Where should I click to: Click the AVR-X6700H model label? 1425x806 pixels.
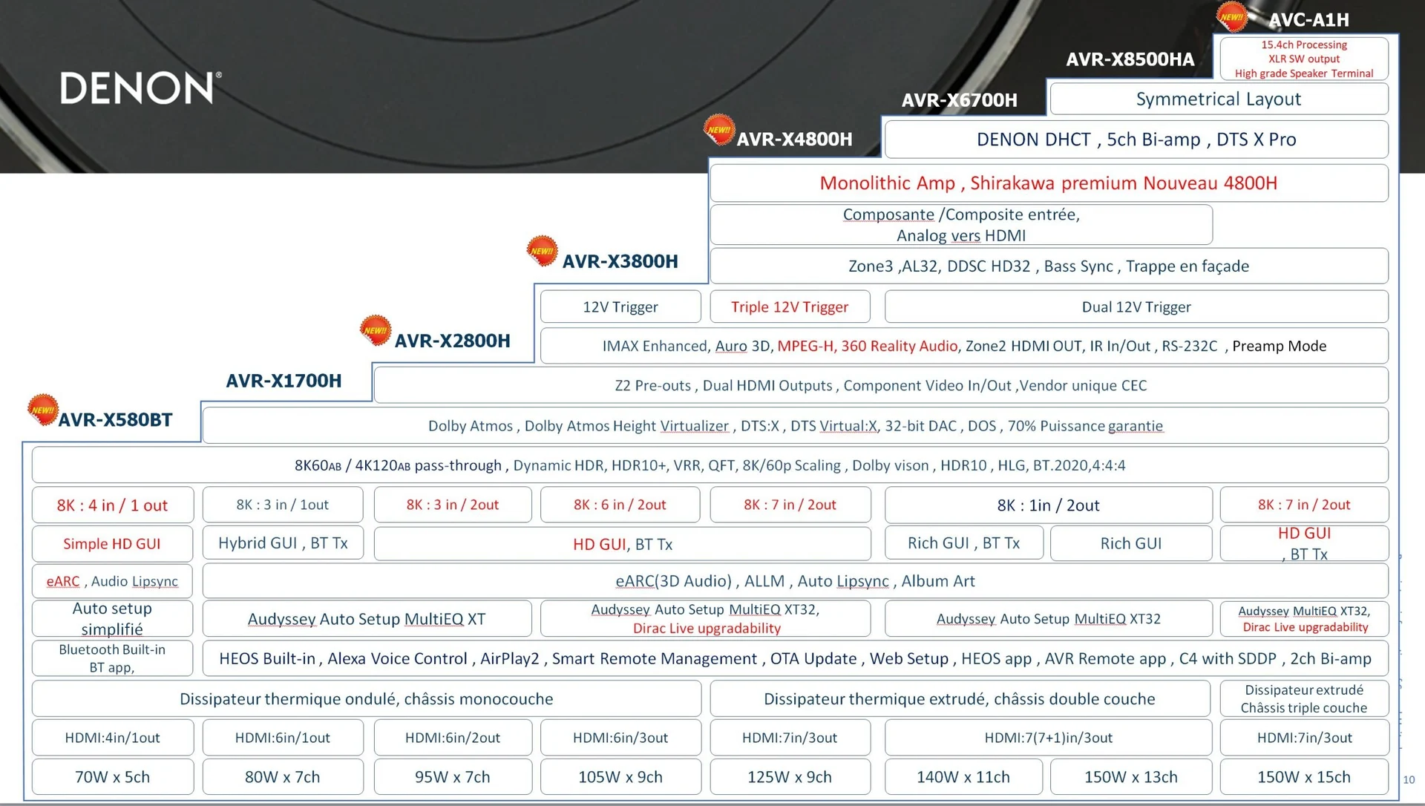[959, 100]
